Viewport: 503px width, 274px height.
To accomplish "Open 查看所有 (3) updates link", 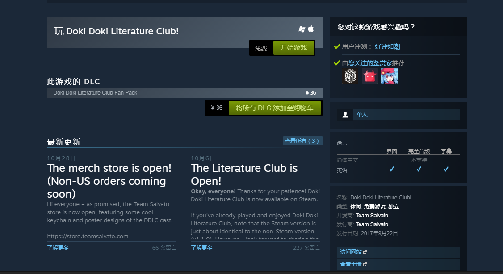I will 302,141.
